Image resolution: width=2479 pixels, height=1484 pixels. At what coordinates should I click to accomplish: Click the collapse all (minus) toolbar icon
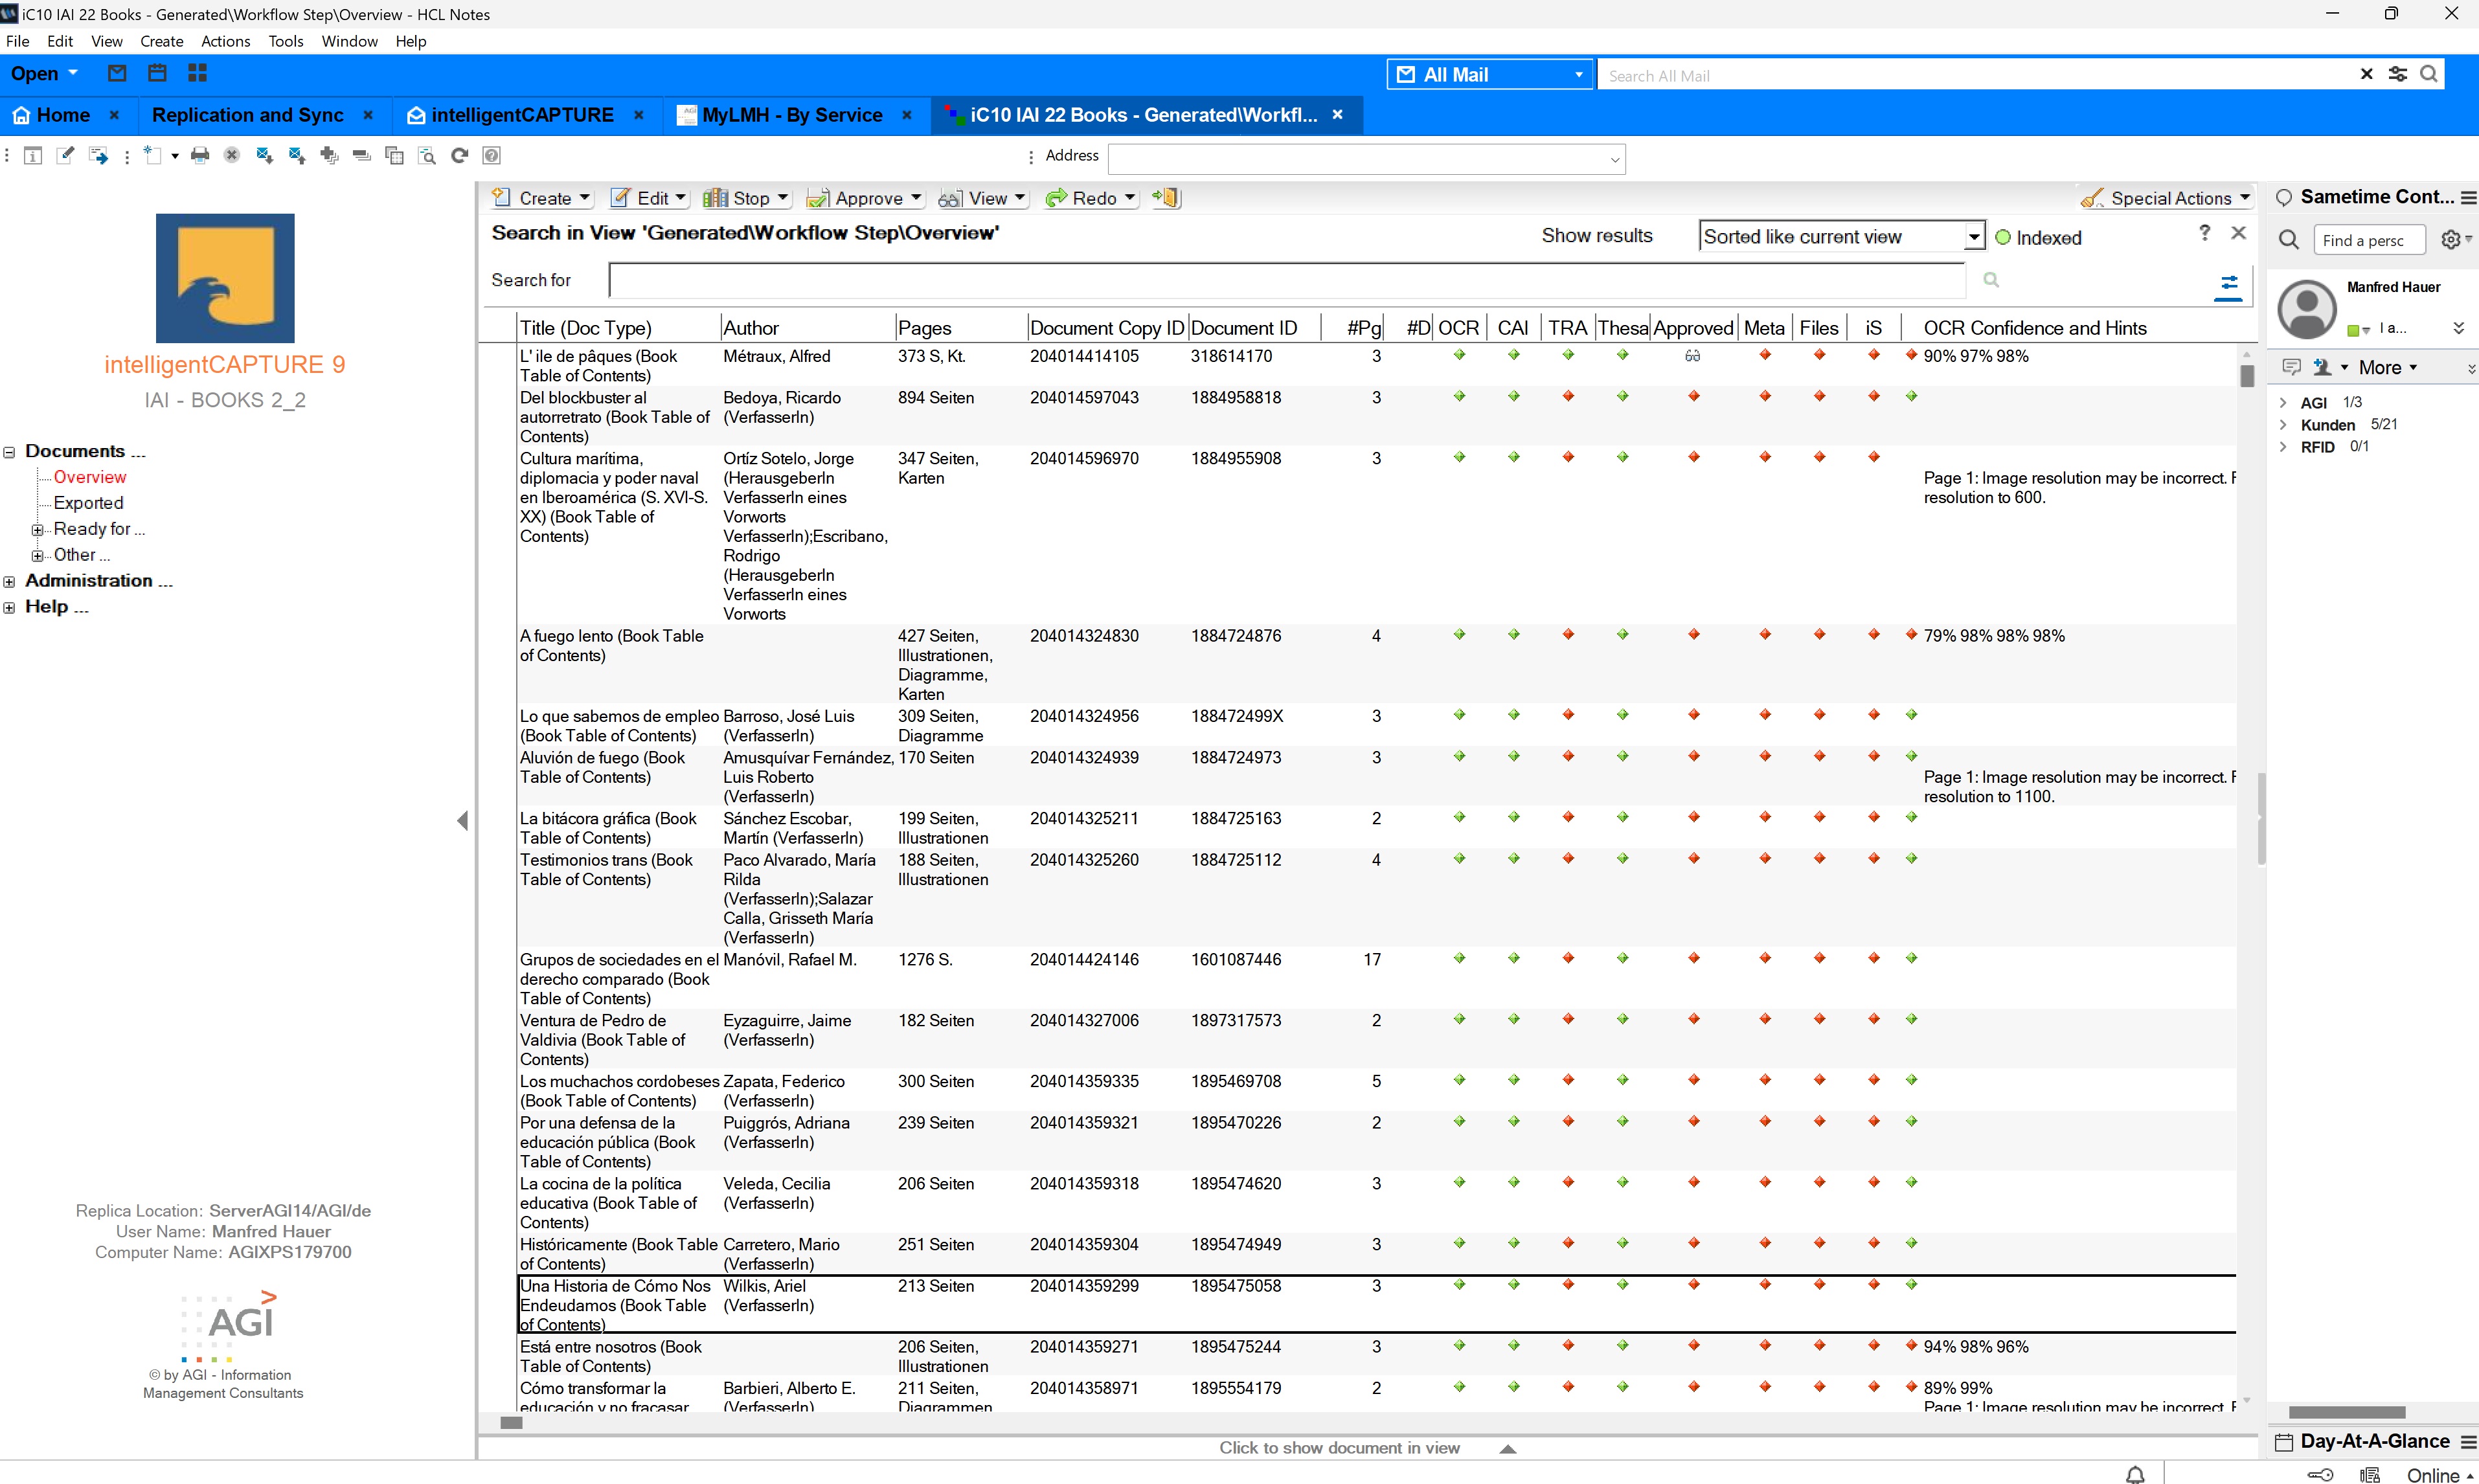(x=362, y=155)
